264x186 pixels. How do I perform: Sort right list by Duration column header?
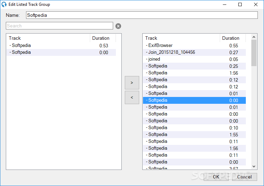click(x=233, y=38)
